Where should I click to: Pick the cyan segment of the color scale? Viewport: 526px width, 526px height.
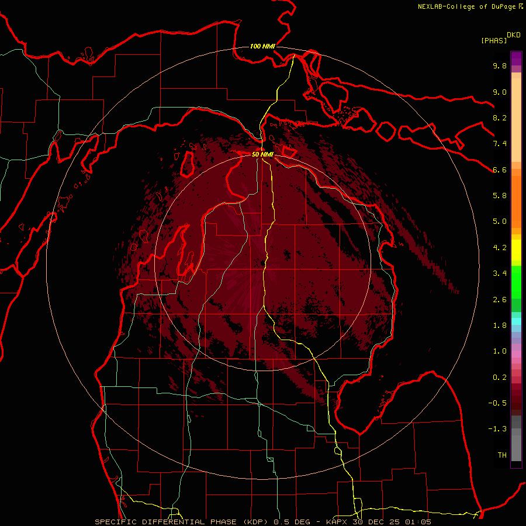(516, 321)
